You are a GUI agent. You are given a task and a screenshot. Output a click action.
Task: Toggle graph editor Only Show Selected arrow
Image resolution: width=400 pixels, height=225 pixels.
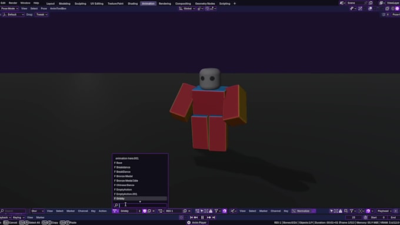point(331,211)
